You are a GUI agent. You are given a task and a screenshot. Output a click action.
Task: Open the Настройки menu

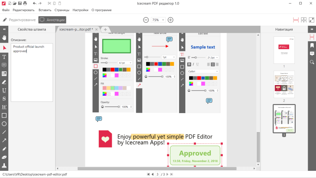pyautogui.click(x=81, y=10)
